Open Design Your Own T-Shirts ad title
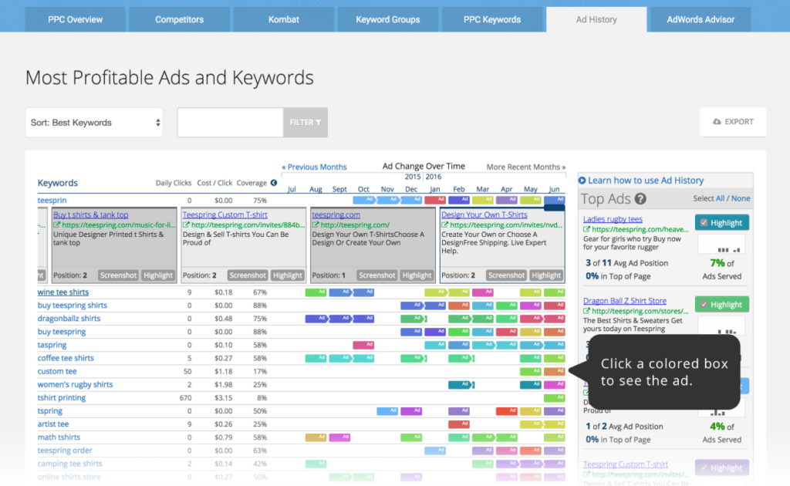Screen dimensions: 790x486 coord(484,214)
